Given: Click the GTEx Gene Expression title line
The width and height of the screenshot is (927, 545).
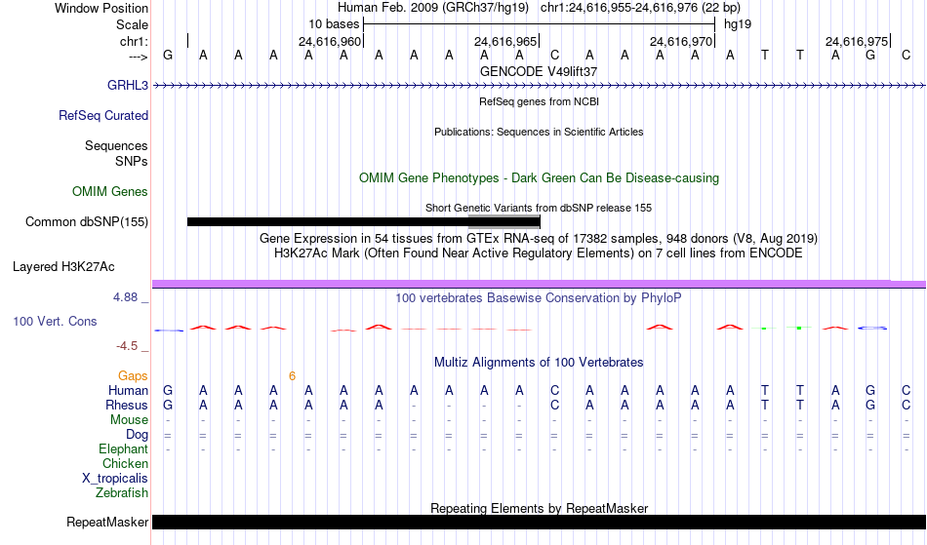Looking at the screenshot, I should pyautogui.click(x=539, y=239).
